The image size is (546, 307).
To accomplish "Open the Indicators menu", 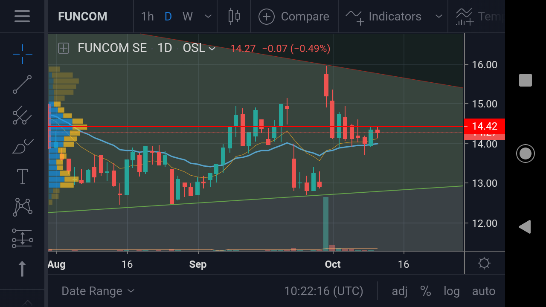I will tap(383, 16).
